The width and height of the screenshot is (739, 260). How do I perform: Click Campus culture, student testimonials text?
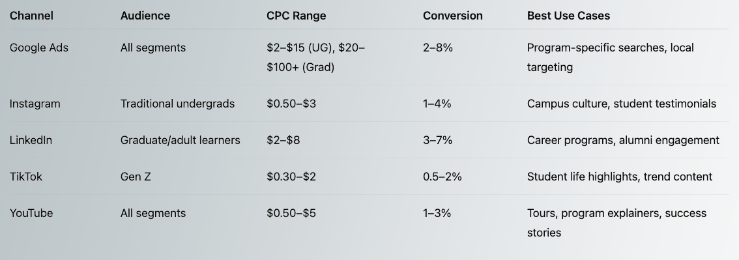622,104
